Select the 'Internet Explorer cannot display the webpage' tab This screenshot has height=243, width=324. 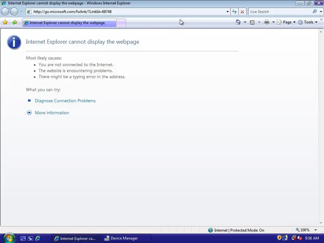69,23
